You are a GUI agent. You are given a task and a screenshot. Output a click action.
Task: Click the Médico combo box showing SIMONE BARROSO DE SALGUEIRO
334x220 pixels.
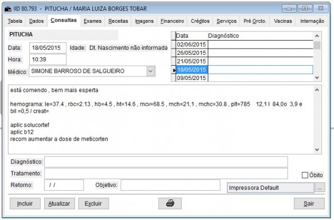92,71
